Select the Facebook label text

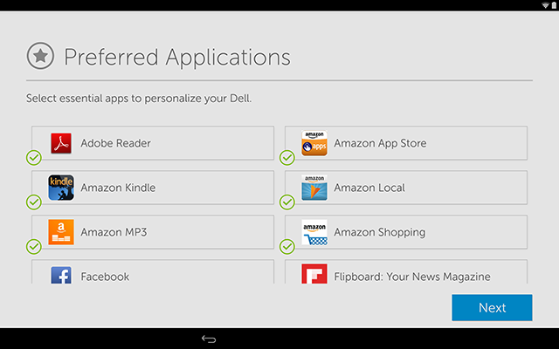pyautogui.click(x=105, y=277)
